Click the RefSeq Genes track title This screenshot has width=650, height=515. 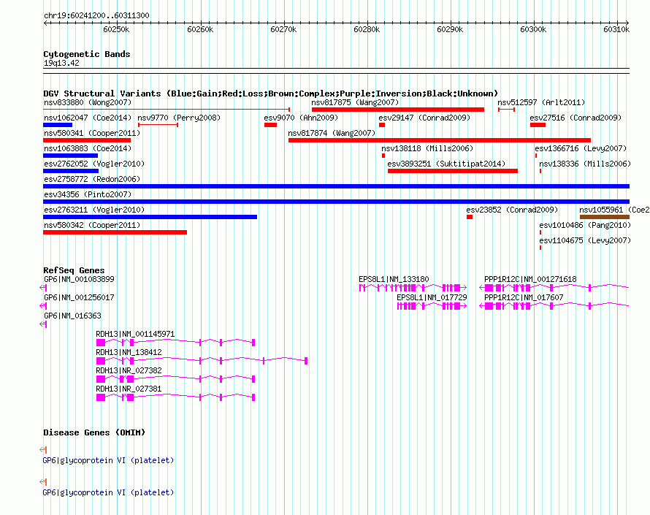pyautogui.click(x=74, y=270)
